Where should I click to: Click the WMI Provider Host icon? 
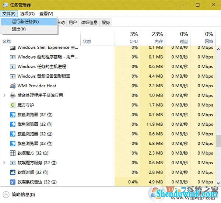click(x=13, y=86)
